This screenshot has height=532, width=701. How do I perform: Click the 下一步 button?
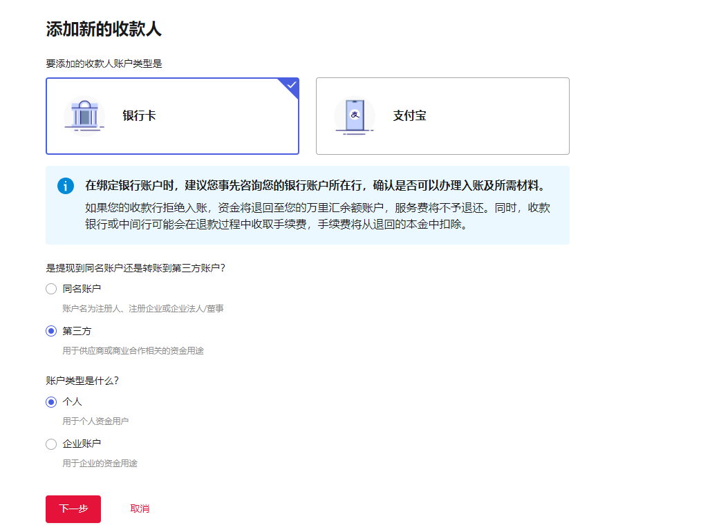[73, 509]
